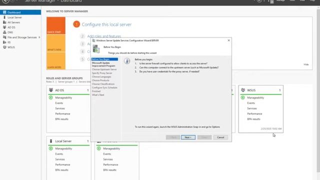Open the Quick Start panel tab

(x=56, y=25)
